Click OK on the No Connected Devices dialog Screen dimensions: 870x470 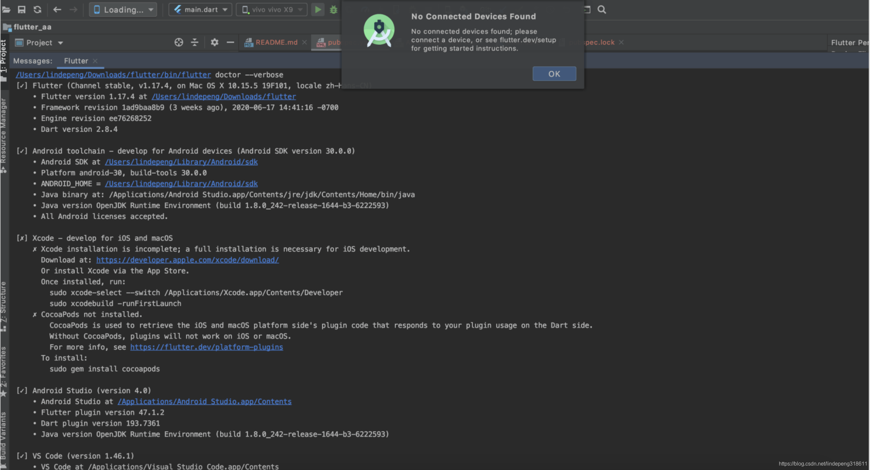click(554, 74)
